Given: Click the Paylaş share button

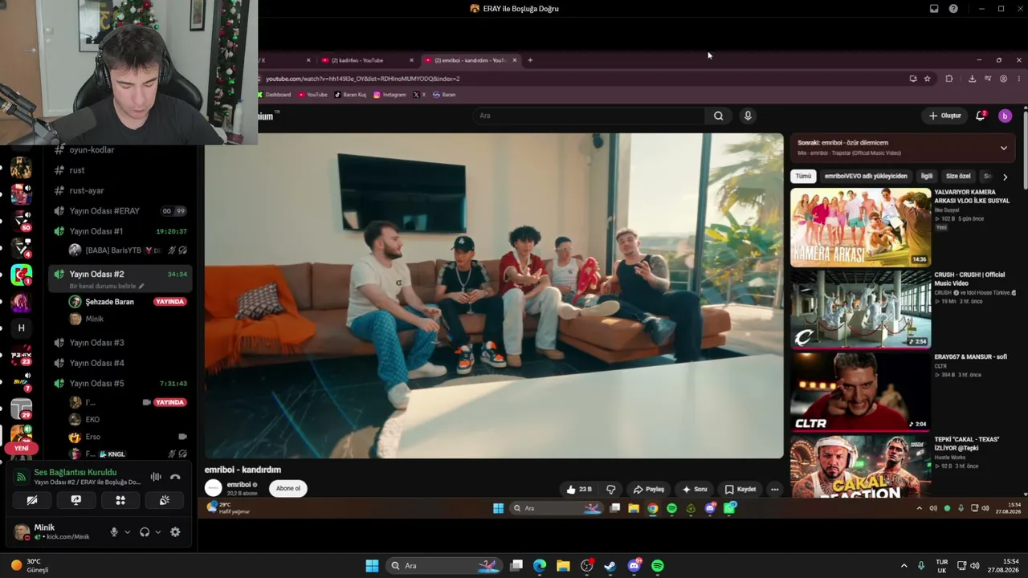Looking at the screenshot, I should pos(649,489).
